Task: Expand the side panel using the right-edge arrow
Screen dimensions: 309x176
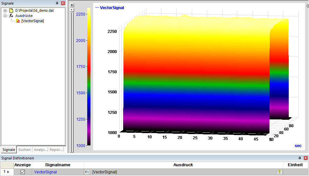Action: tap(307, 6)
